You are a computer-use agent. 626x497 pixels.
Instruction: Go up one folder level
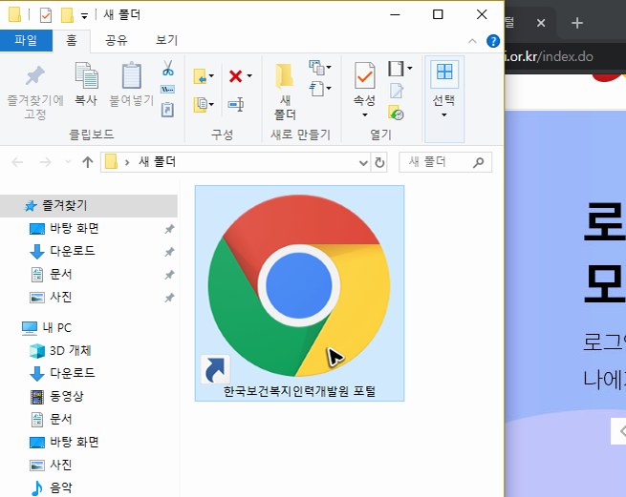click(x=87, y=162)
